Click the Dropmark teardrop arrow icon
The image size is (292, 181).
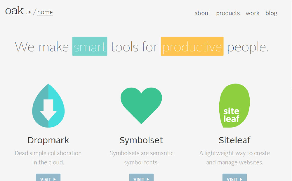(48, 106)
